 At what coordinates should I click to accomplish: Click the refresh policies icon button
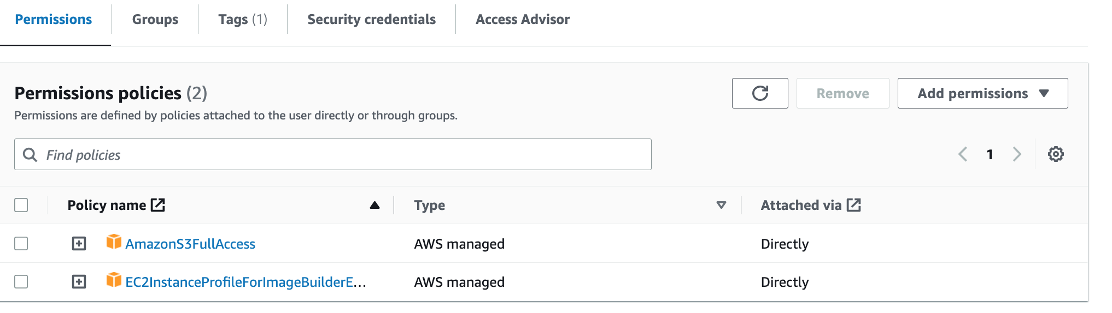[759, 93]
